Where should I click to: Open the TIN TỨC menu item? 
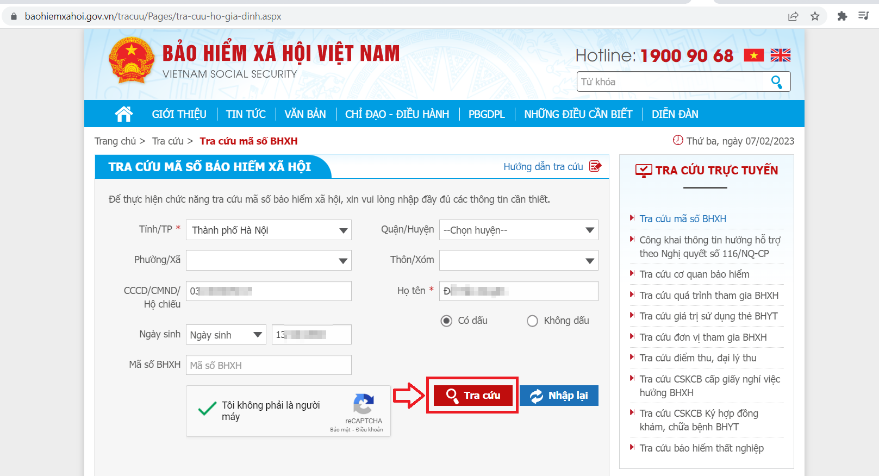tap(246, 114)
